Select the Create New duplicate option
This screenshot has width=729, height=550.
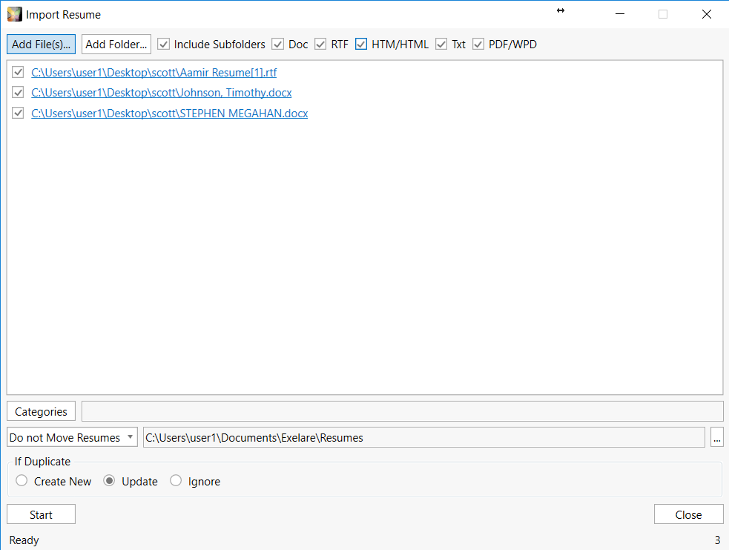pos(22,481)
